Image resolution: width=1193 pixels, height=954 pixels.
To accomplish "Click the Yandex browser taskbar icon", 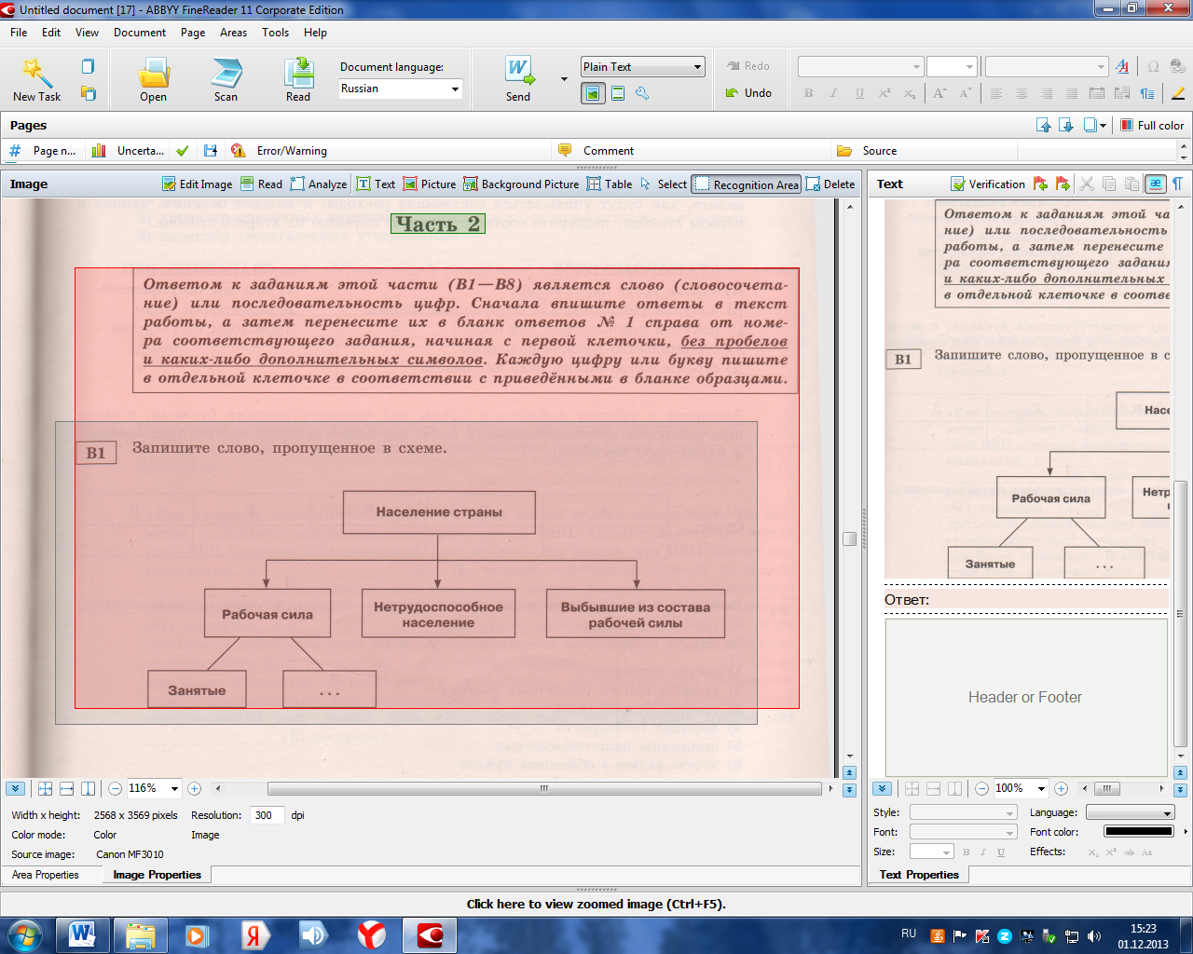I will (372, 934).
